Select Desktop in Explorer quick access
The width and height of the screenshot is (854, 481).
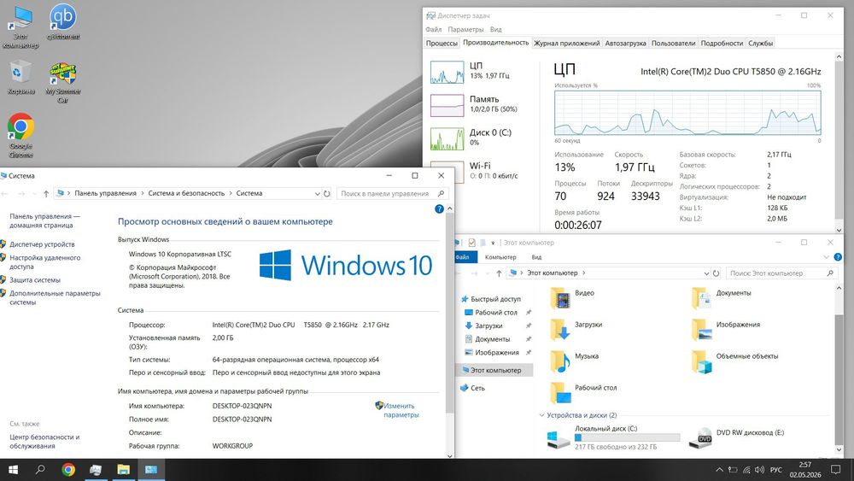coord(495,313)
